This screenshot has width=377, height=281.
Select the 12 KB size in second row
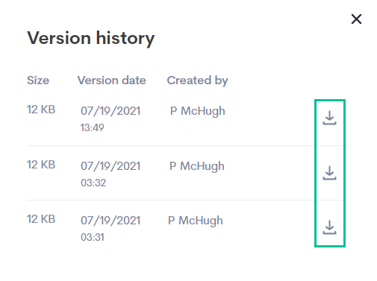(41, 165)
